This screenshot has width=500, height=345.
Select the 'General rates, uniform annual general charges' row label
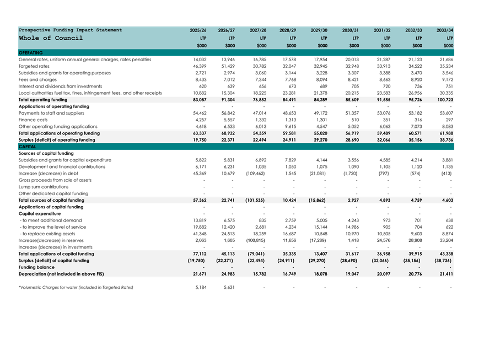click(x=85, y=60)
